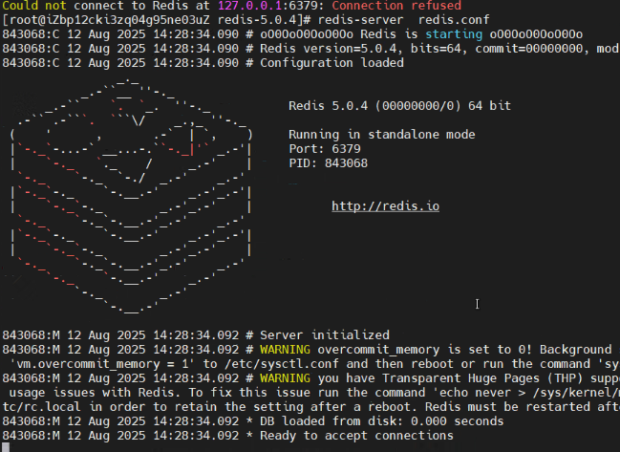This screenshot has width=620, height=452.
Task: Click the 'Redis is starting' log text
Action: [x=421, y=34]
